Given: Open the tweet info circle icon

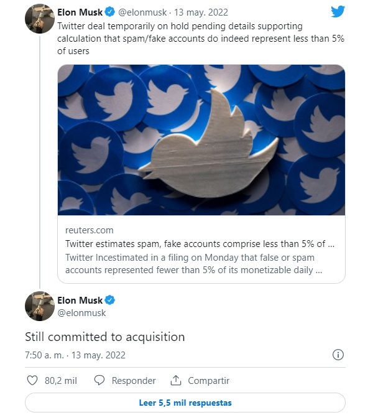Looking at the screenshot, I should point(338,355).
